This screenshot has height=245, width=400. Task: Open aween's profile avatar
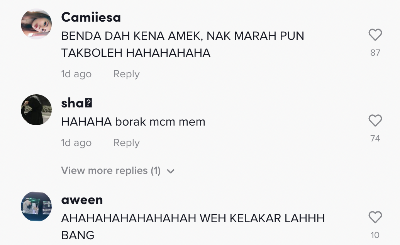[x=36, y=206]
